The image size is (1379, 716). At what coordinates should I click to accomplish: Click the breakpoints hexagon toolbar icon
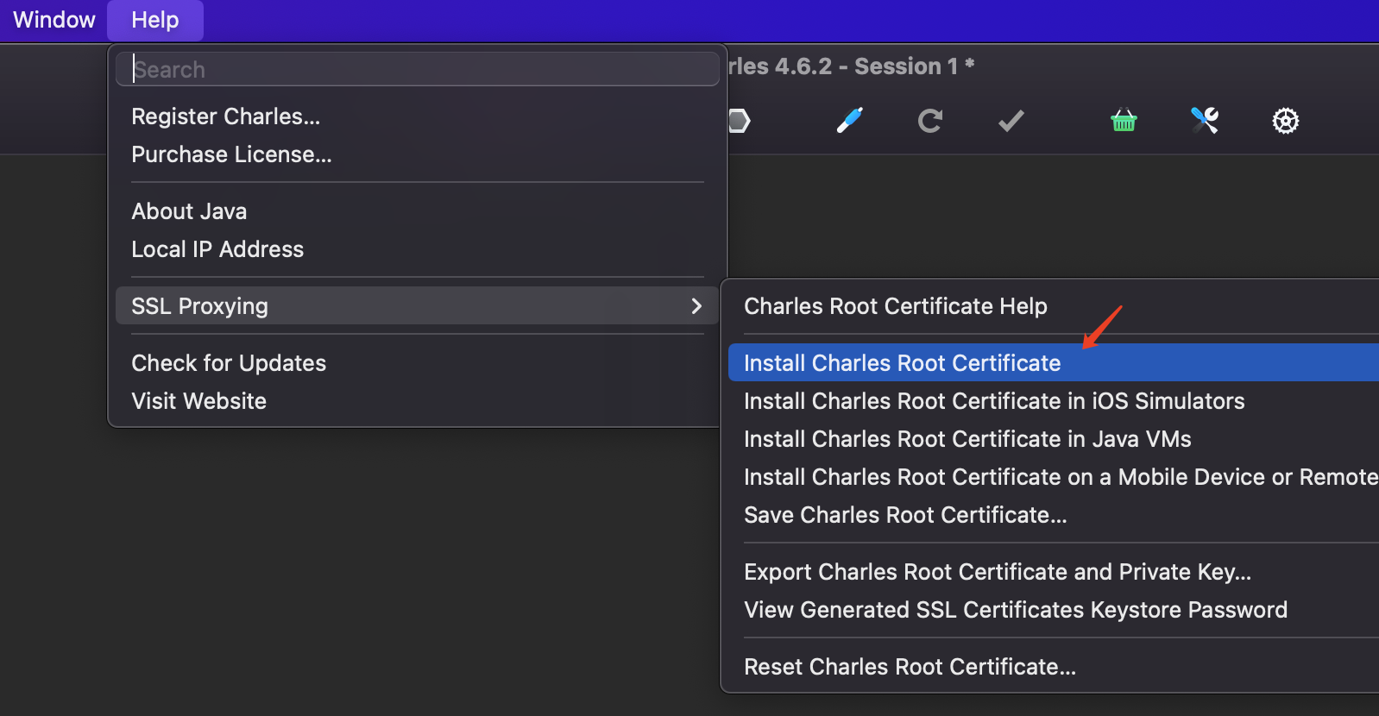click(x=739, y=121)
